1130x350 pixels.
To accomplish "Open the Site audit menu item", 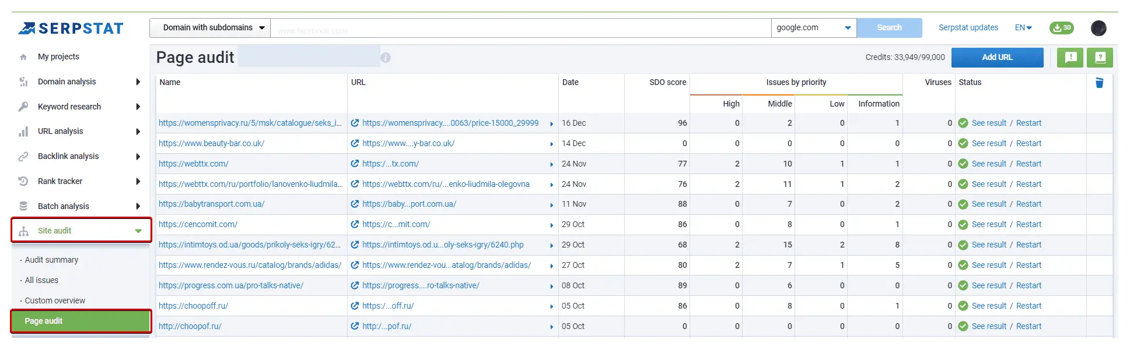I will 81,231.
